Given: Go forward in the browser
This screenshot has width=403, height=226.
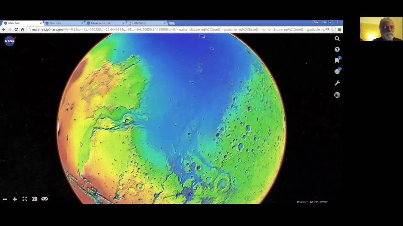Looking at the screenshot, I should point(10,29).
